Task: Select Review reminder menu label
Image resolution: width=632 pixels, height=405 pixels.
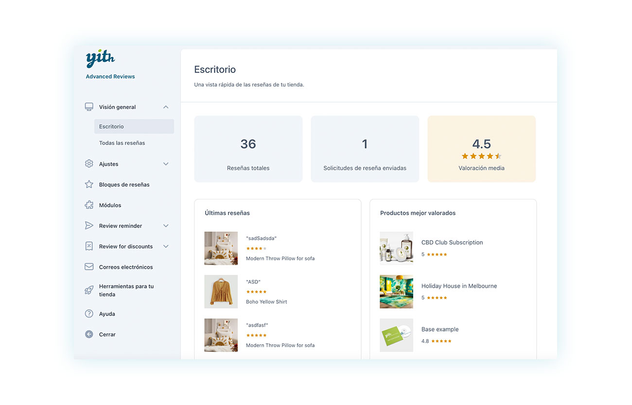Action: tap(121, 226)
